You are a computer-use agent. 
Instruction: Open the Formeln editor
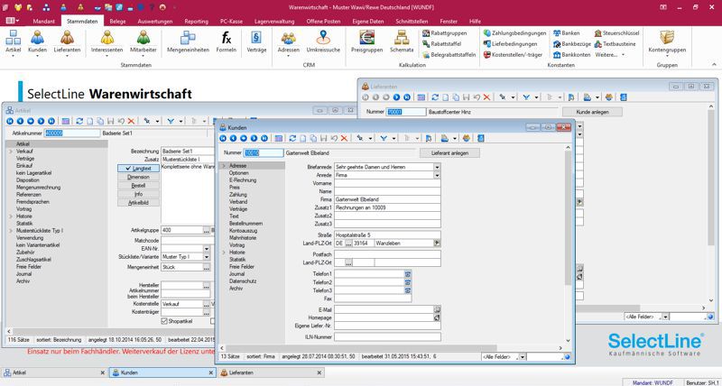click(227, 41)
